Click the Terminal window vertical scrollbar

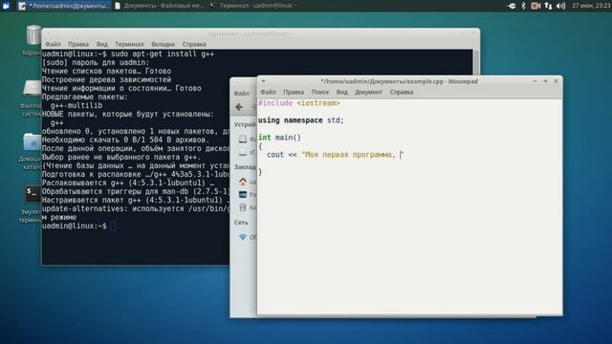[x=476, y=62]
